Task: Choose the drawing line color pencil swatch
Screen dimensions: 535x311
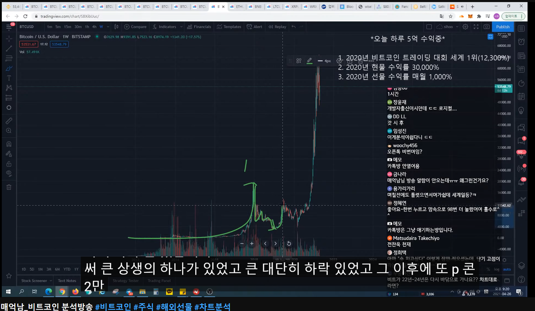Action: point(309,61)
